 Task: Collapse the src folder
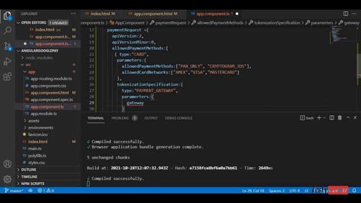(x=28, y=65)
